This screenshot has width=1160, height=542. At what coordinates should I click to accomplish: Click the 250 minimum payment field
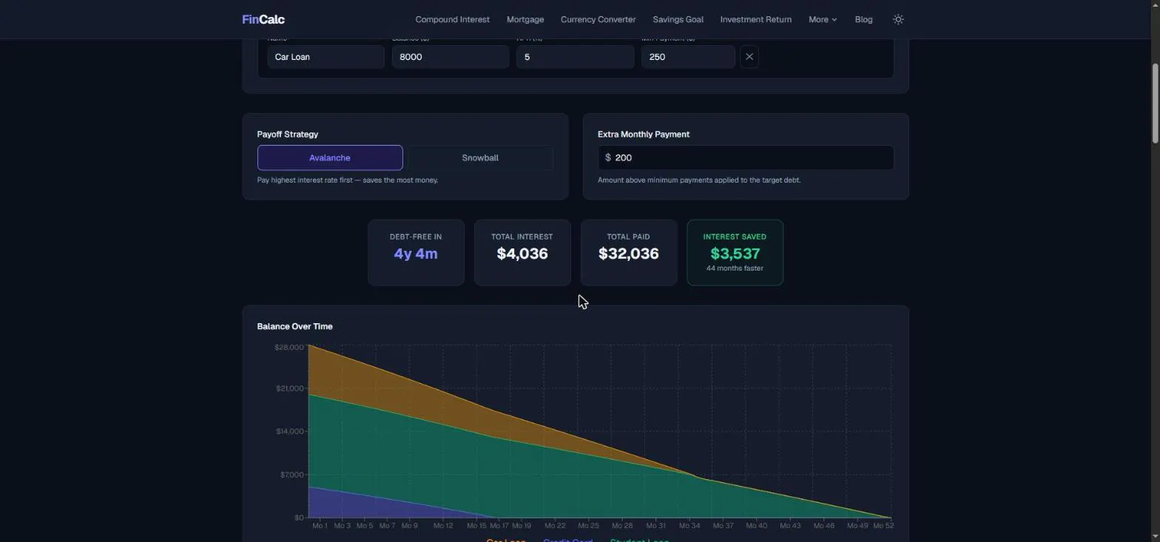[x=688, y=57]
